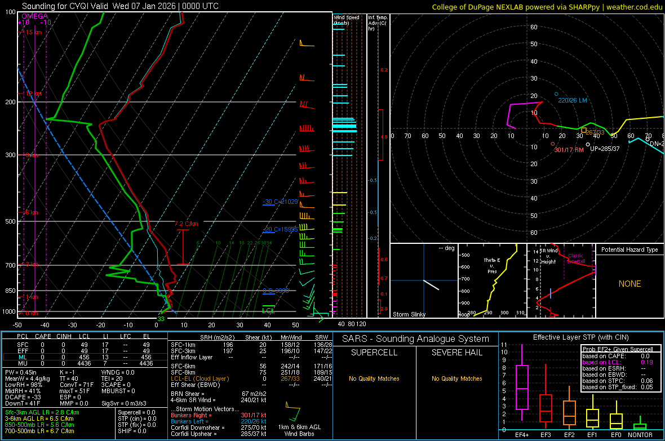Click the orange square mean wind marker on hodograph

pyautogui.click(x=584, y=131)
